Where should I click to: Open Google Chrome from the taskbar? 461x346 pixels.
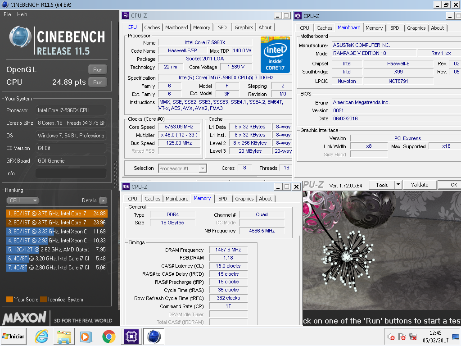pyautogui.click(x=109, y=337)
